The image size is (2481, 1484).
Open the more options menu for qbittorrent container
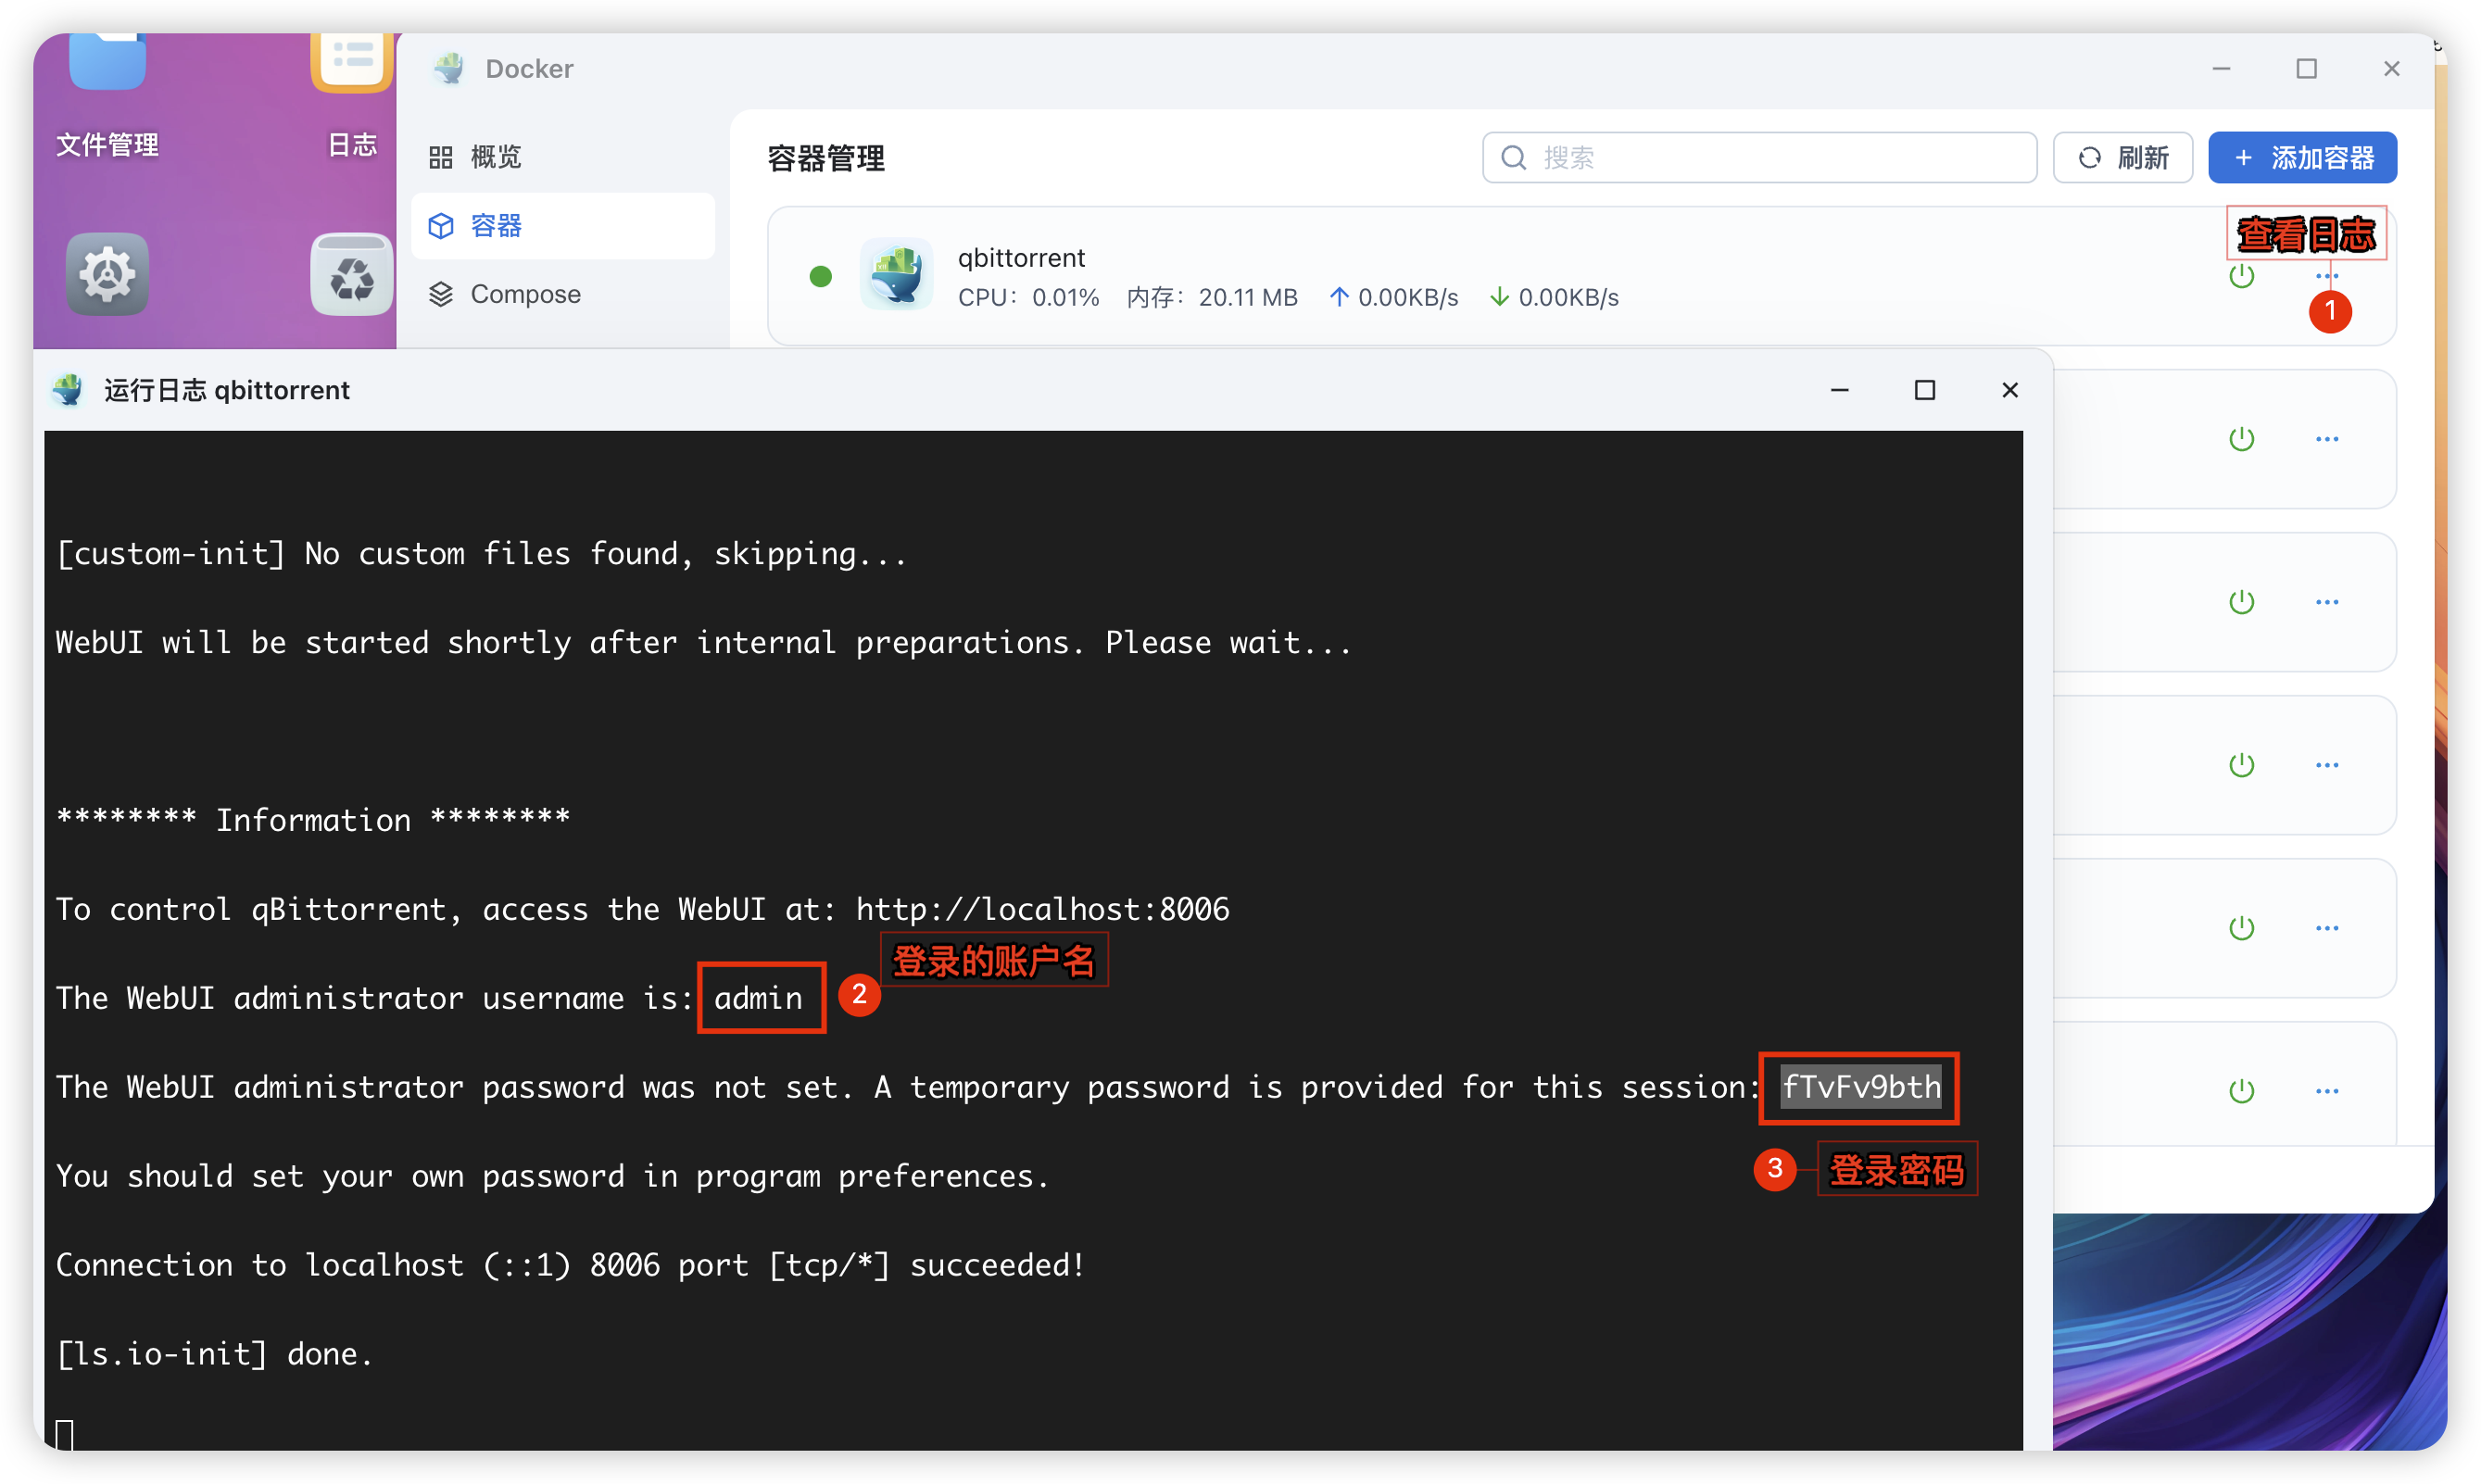pos(2327,275)
